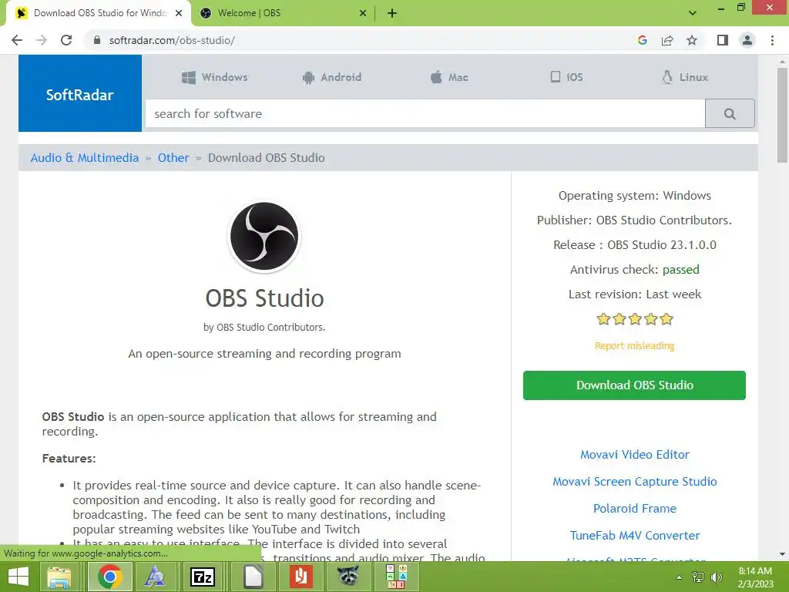The width and height of the screenshot is (789, 592).
Task: Expand the tab search chevron
Action: click(693, 13)
